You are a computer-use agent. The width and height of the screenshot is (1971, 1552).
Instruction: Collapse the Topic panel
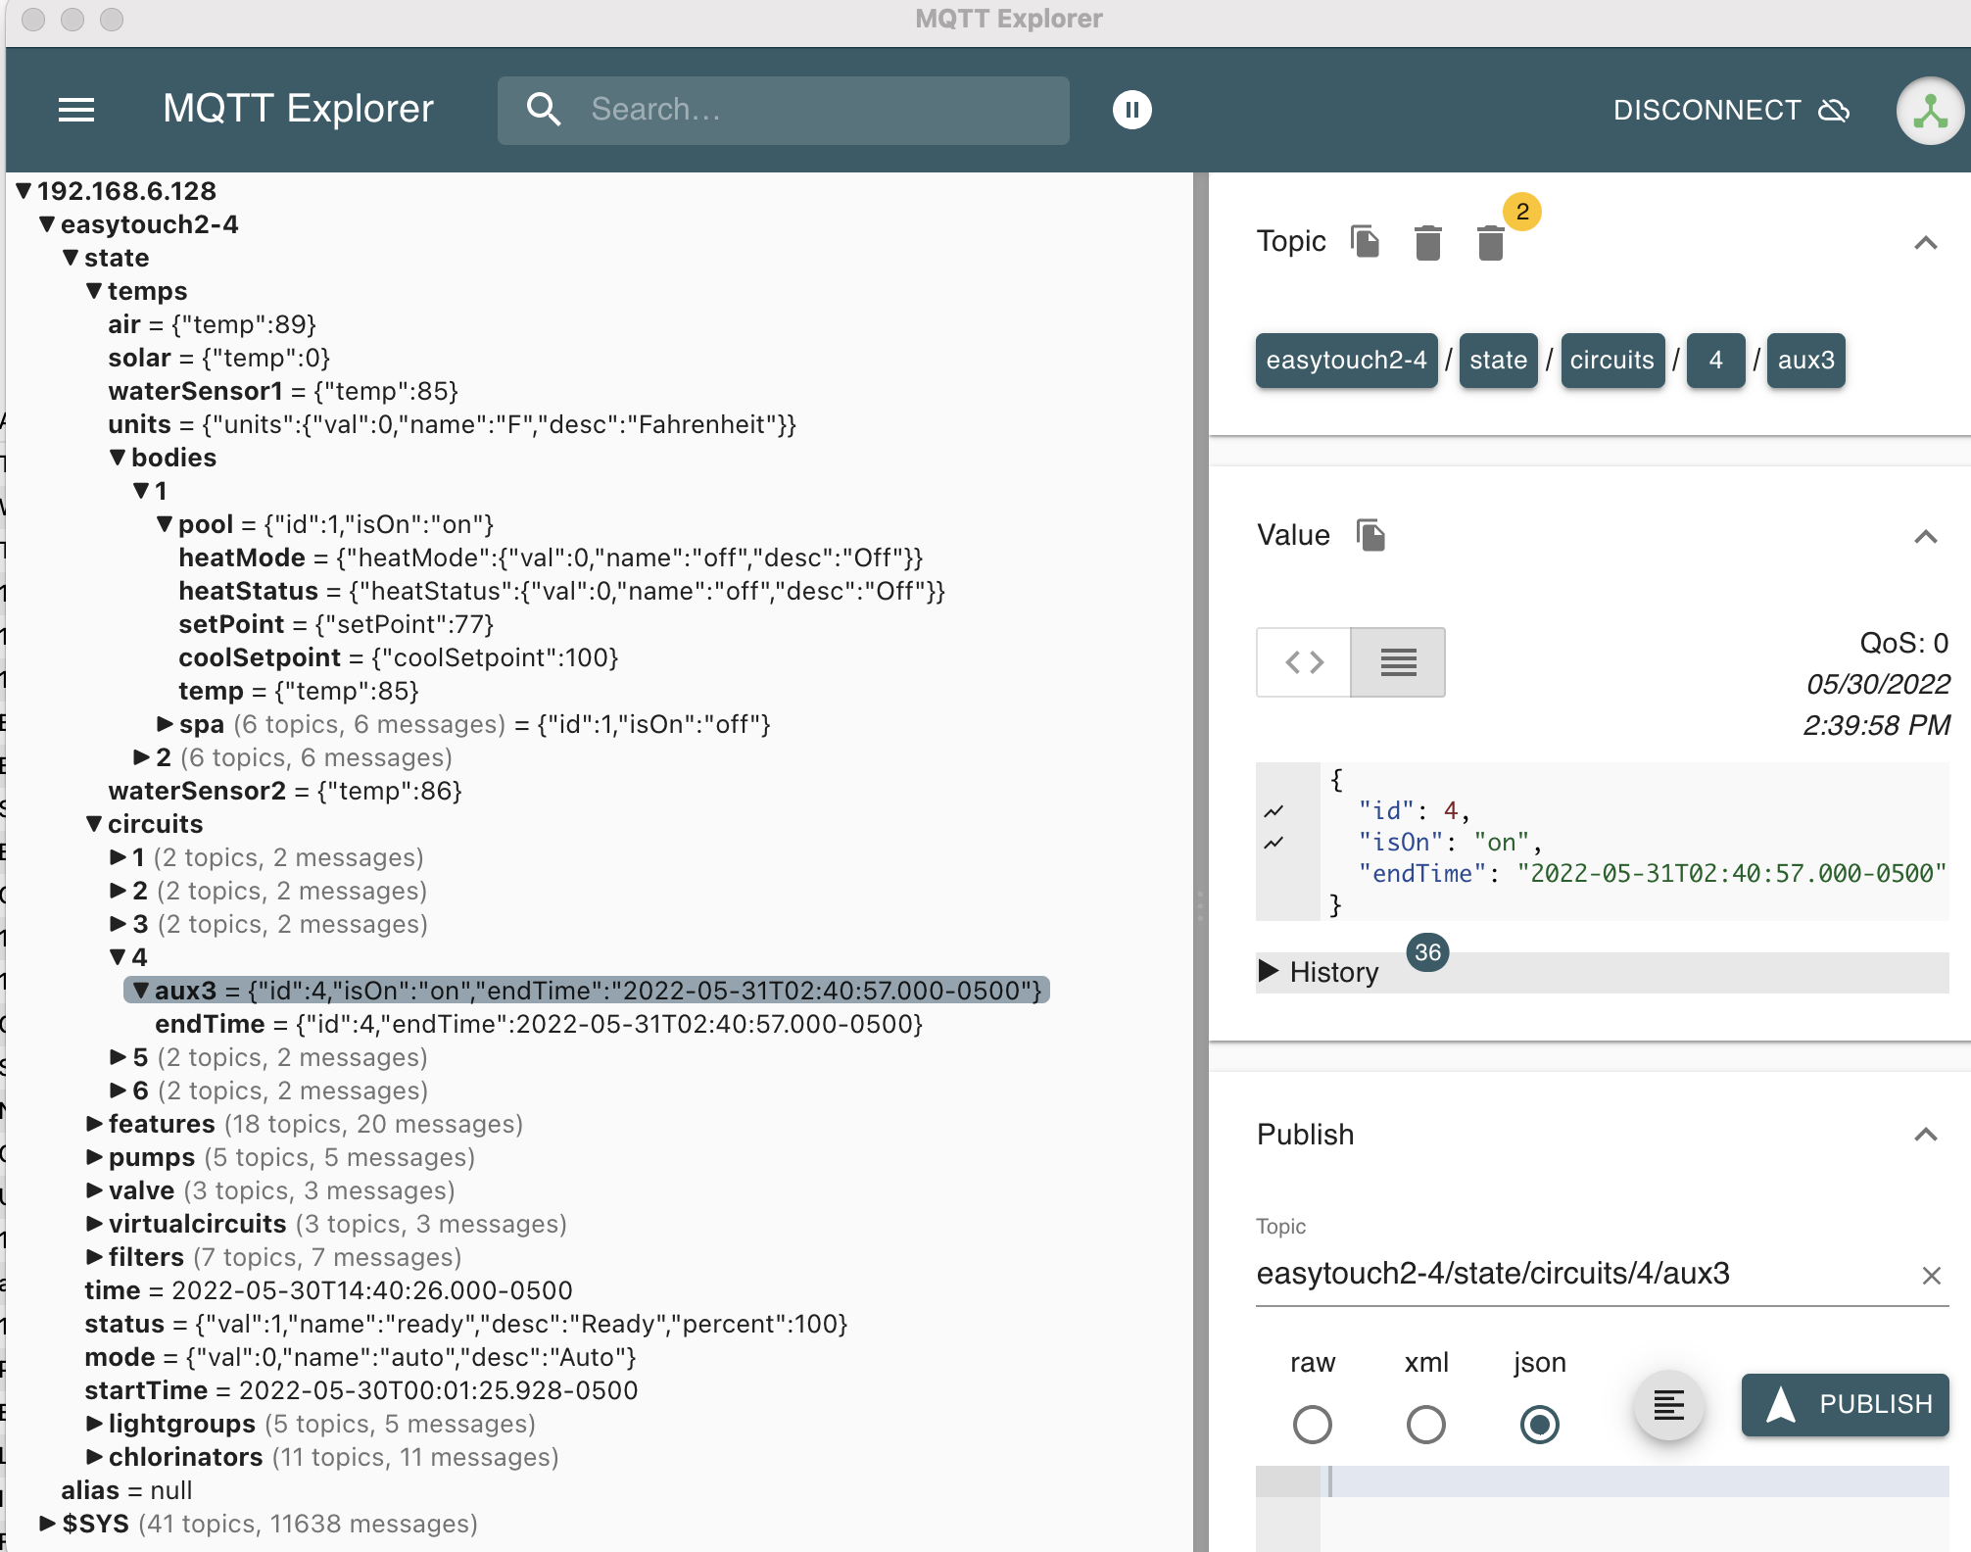[x=1925, y=242]
